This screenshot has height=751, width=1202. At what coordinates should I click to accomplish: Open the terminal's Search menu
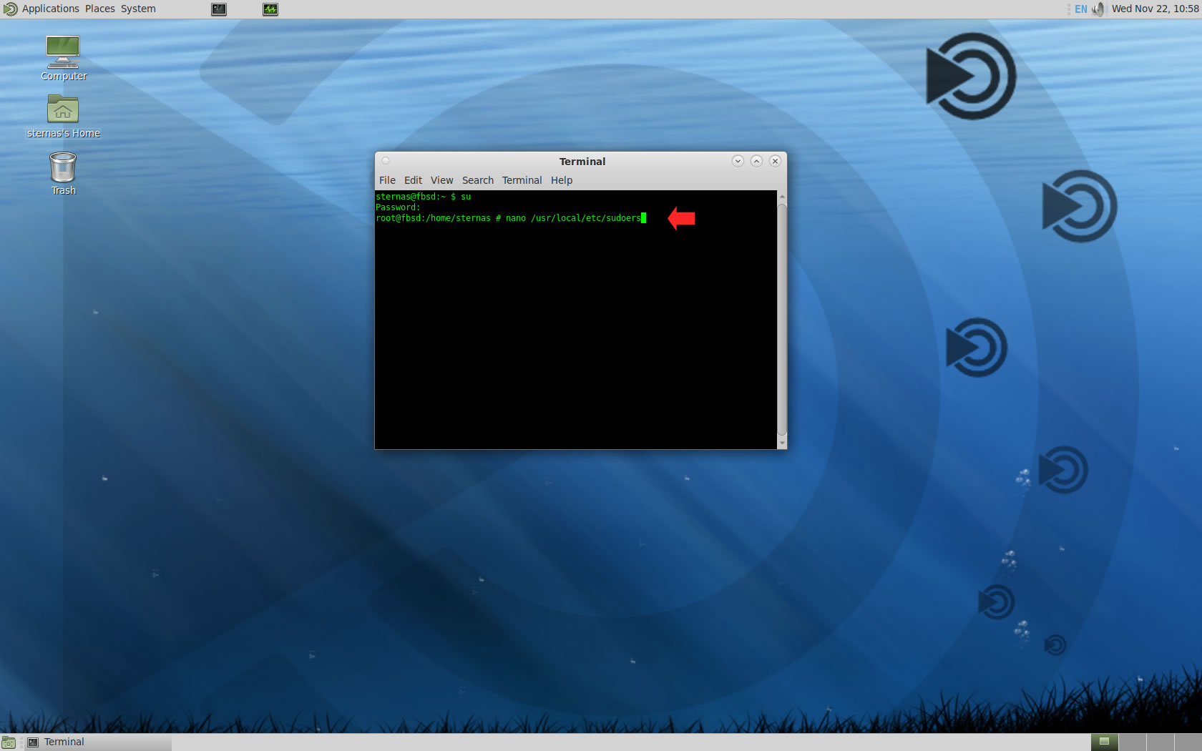click(477, 180)
